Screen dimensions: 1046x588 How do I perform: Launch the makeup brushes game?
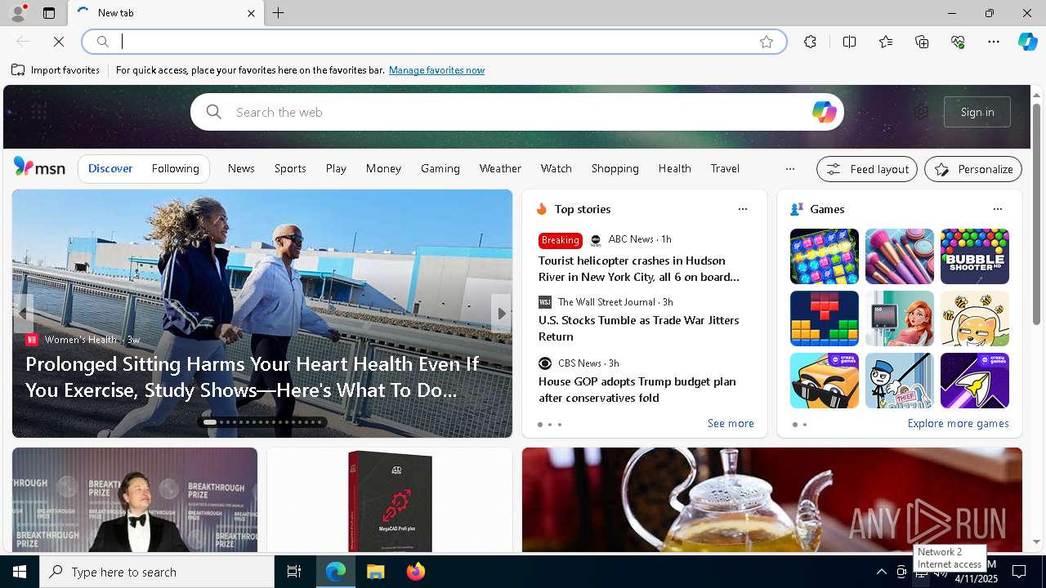tap(899, 256)
